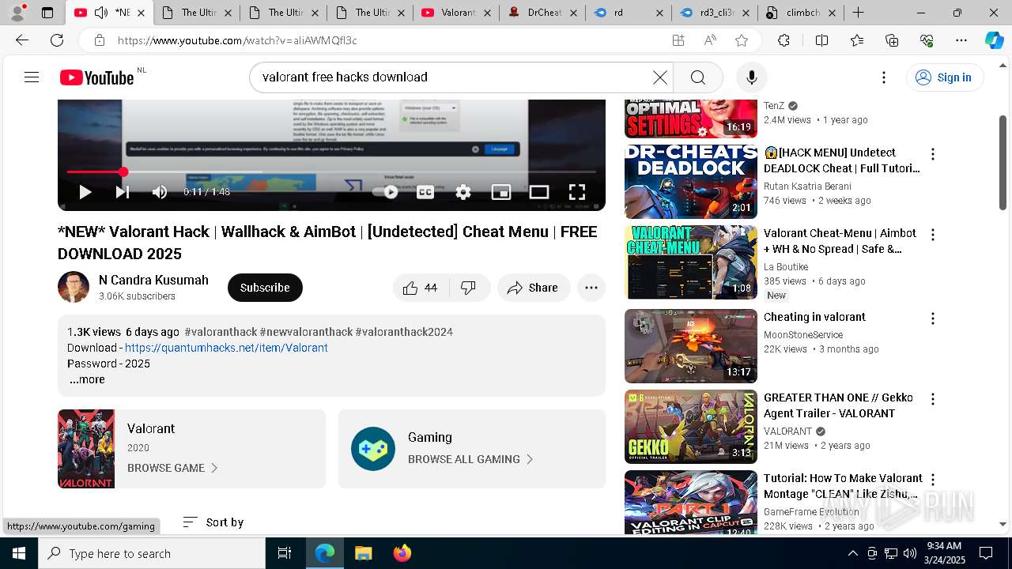Open BROWSE ALL GAMING chevron

(530, 459)
